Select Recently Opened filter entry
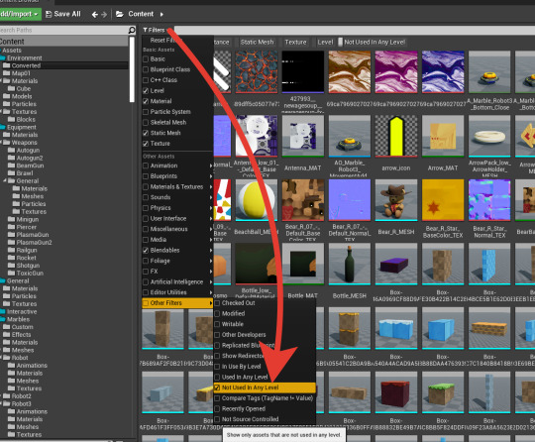The width and height of the screenshot is (535, 442). click(265, 409)
